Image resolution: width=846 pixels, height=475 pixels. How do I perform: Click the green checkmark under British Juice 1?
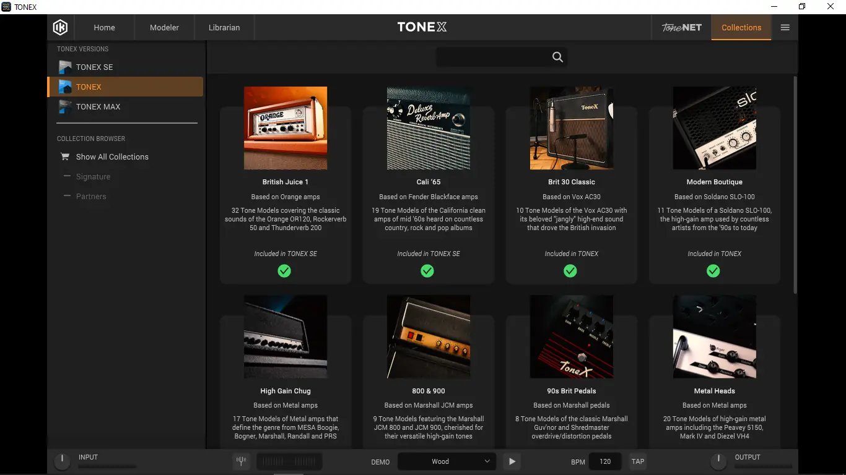[x=285, y=271]
